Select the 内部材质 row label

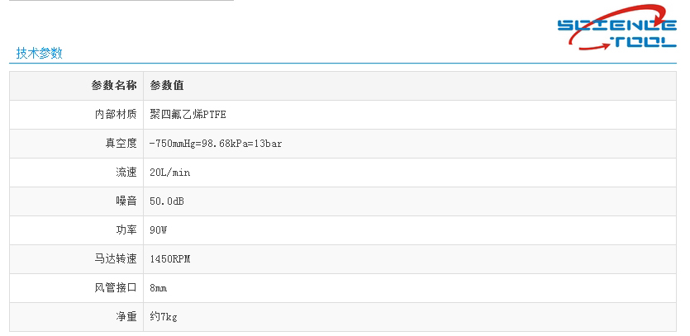point(116,115)
